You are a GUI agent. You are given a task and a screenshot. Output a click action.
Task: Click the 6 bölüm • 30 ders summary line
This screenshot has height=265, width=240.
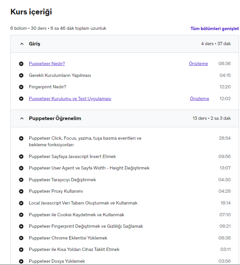tap(58, 28)
